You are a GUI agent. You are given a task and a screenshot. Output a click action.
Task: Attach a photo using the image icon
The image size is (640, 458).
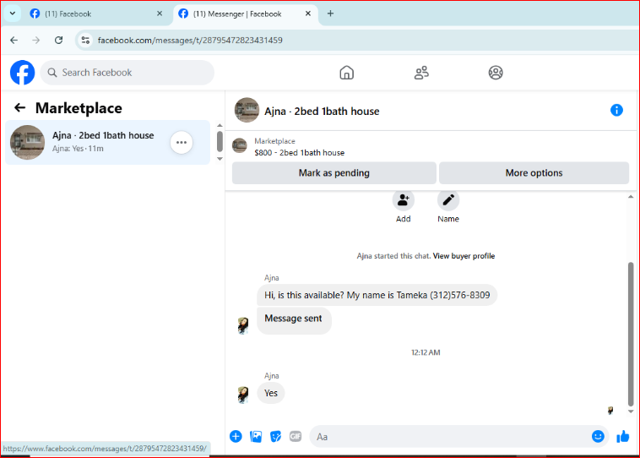tap(256, 436)
